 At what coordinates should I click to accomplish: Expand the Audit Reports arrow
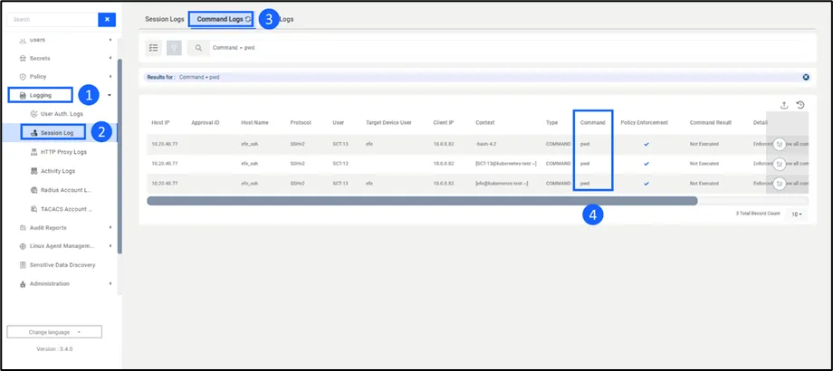pyautogui.click(x=110, y=228)
